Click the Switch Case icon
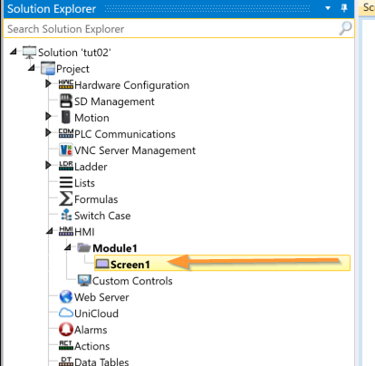The height and width of the screenshot is (366, 375). (x=66, y=215)
